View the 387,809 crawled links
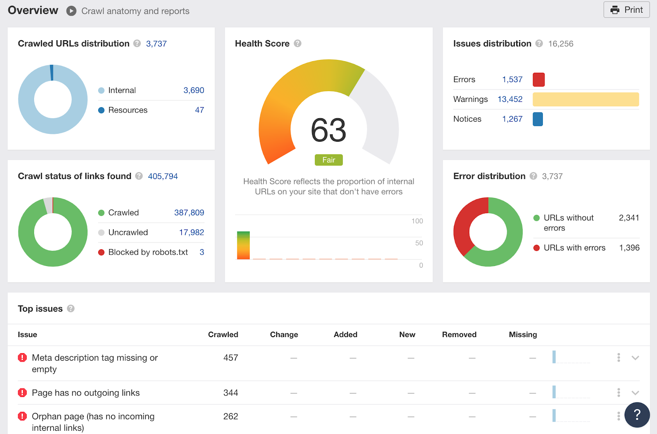This screenshot has height=434, width=657. tap(189, 213)
